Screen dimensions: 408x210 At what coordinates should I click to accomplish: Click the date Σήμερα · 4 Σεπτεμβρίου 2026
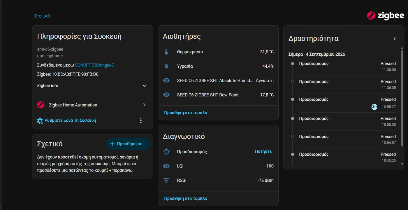[x=317, y=54]
